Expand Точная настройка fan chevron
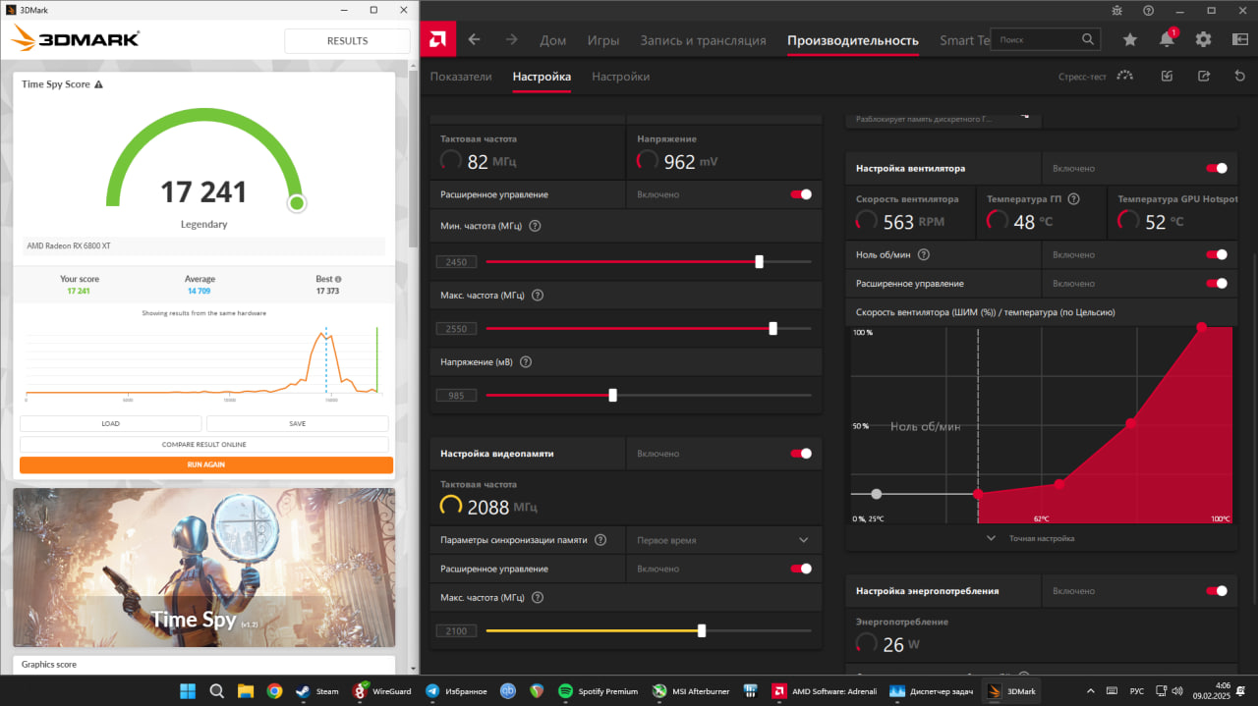The width and height of the screenshot is (1258, 706). click(x=991, y=538)
